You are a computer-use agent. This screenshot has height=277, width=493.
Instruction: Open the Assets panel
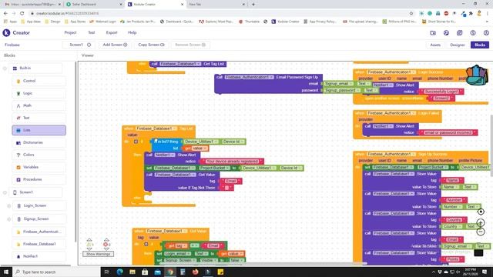point(435,45)
